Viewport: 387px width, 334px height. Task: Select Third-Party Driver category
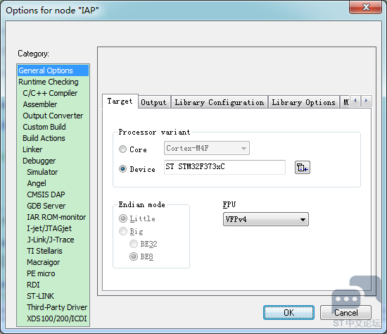coord(53,307)
